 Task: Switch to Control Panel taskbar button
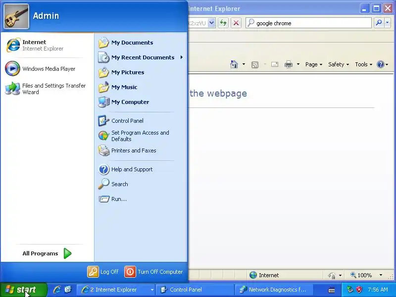pos(195,290)
